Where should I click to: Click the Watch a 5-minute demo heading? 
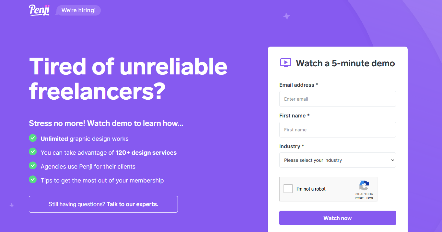(x=345, y=63)
